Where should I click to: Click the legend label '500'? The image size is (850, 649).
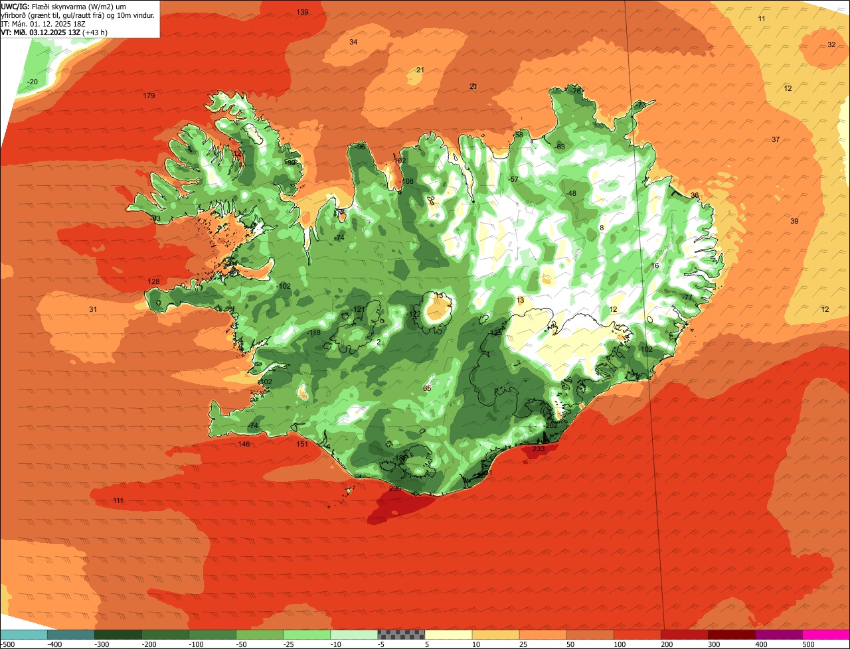(809, 644)
